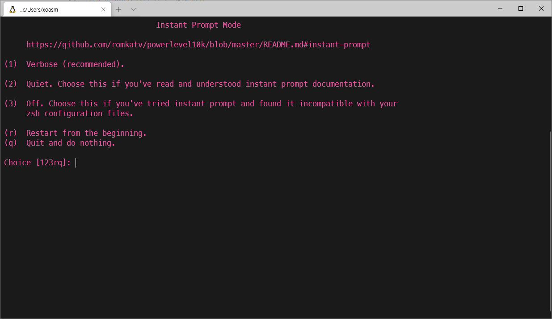This screenshot has width=552, height=319.
Task: Close the ..c/Users/xoasm tab
Action: pos(103,9)
